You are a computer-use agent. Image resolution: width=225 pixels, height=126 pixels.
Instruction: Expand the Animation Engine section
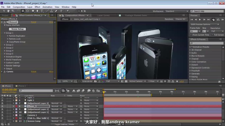tap(5, 57)
